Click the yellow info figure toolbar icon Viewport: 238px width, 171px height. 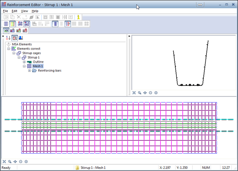point(79,17)
